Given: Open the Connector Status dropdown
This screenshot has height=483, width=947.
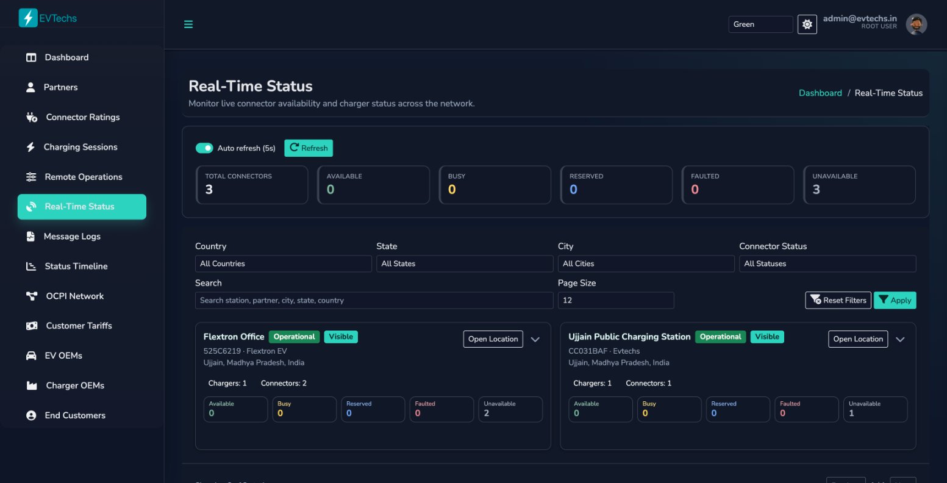Looking at the screenshot, I should (827, 263).
